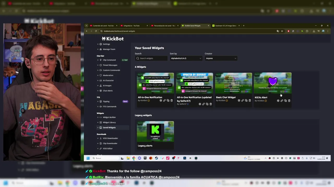This screenshot has height=187, width=334.
Task: Open Chrome downloads icon
Action: click(x=314, y=31)
